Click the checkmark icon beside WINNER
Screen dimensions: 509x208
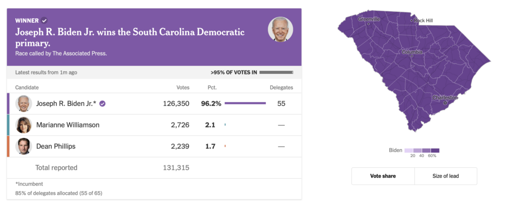[44, 20]
